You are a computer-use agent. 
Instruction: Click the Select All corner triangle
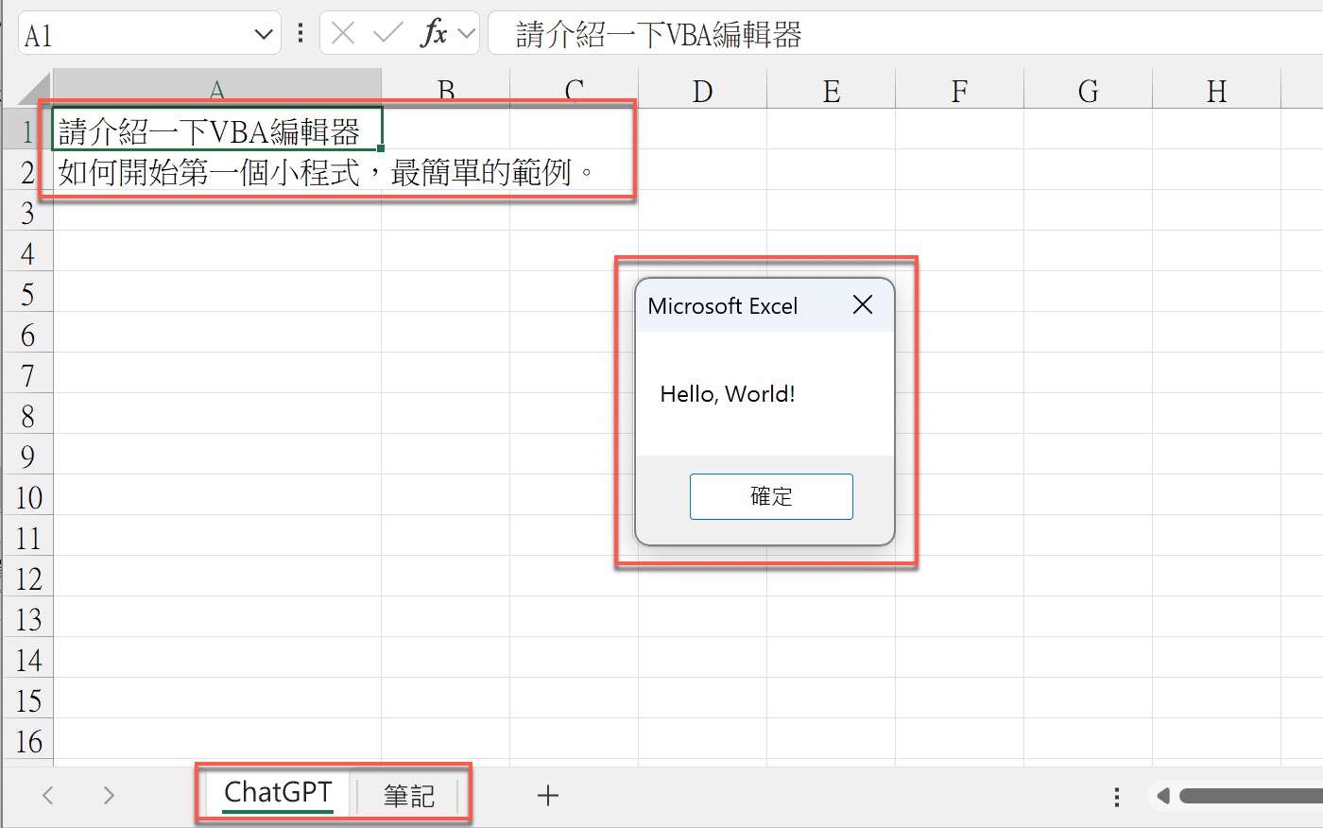pyautogui.click(x=34, y=88)
